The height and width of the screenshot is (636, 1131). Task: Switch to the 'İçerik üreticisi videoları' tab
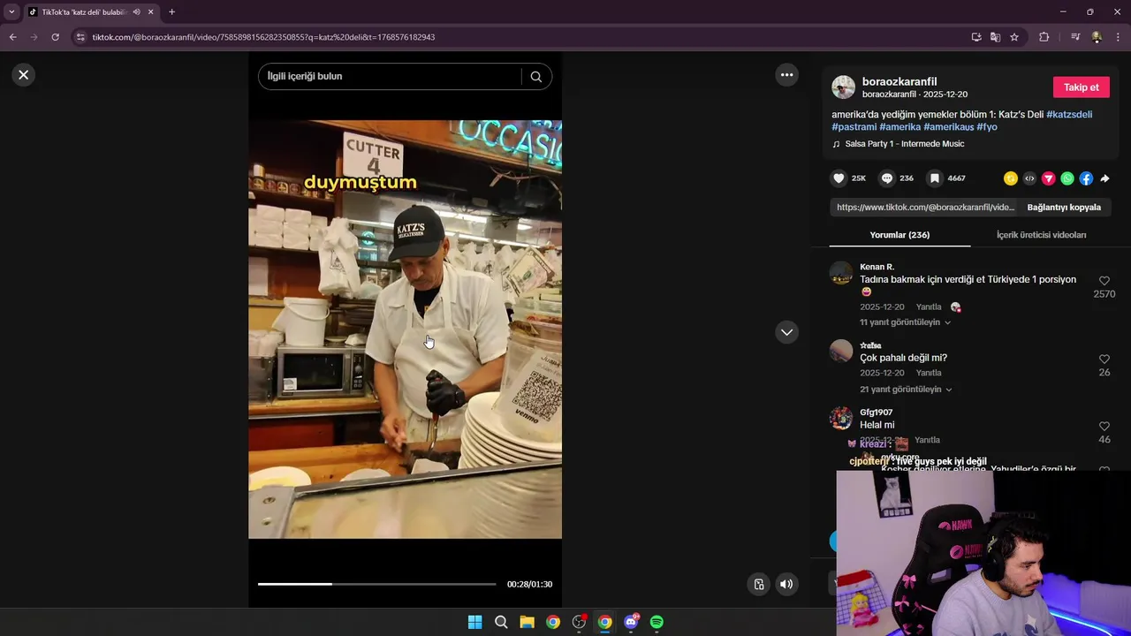coord(1041,235)
